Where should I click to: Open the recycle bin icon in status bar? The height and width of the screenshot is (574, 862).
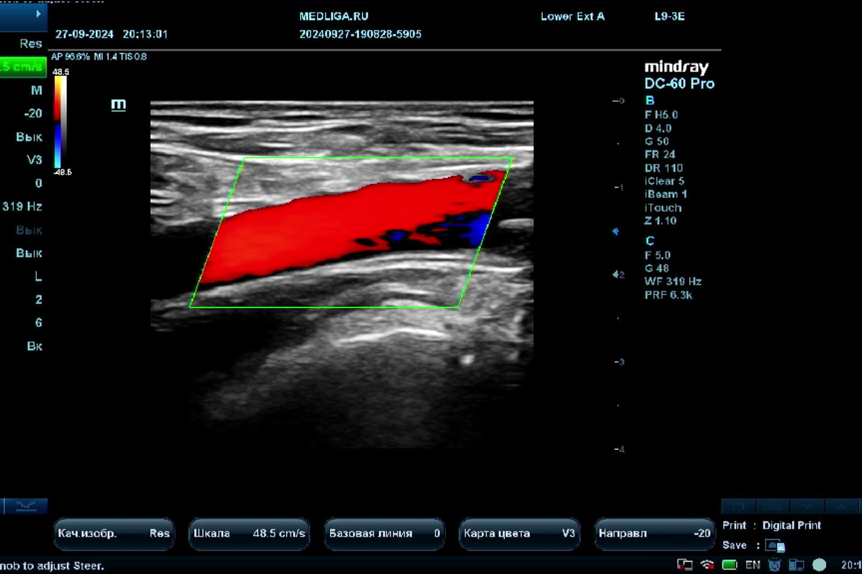coord(774,564)
